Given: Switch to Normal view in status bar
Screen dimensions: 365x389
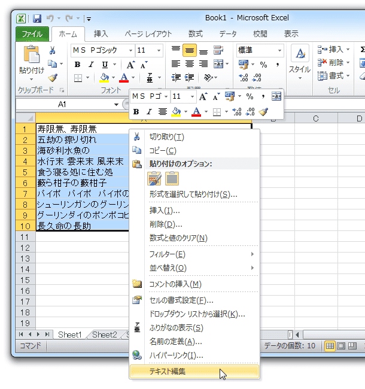Looking at the screenshot, I should (x=330, y=345).
